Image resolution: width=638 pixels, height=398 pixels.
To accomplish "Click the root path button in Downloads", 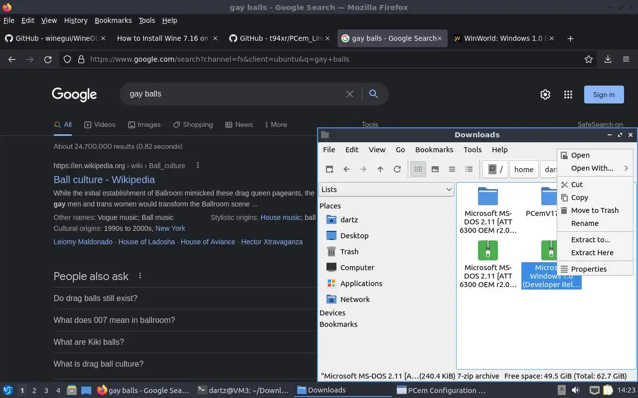I will pyautogui.click(x=495, y=169).
